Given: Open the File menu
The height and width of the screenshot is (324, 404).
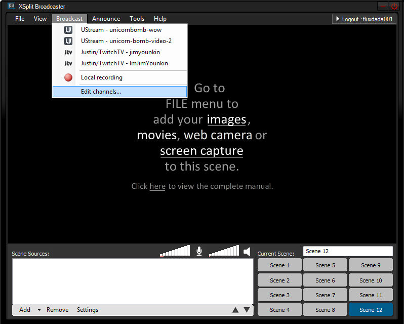Looking at the screenshot, I should point(20,19).
